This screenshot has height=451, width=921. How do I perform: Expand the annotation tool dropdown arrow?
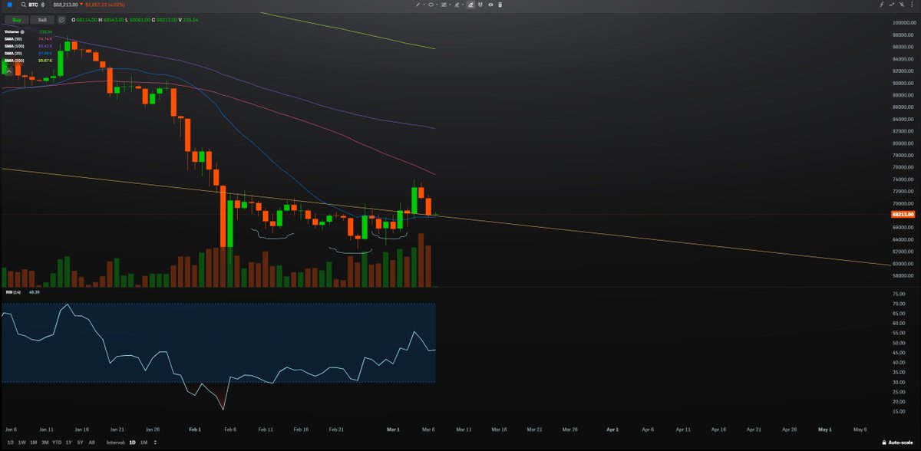click(x=450, y=5)
